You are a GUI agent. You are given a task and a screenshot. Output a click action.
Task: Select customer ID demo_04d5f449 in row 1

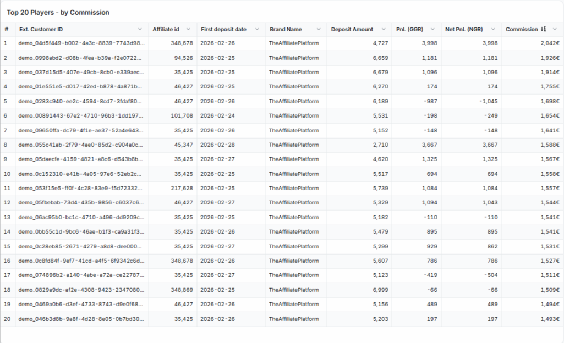coord(81,43)
